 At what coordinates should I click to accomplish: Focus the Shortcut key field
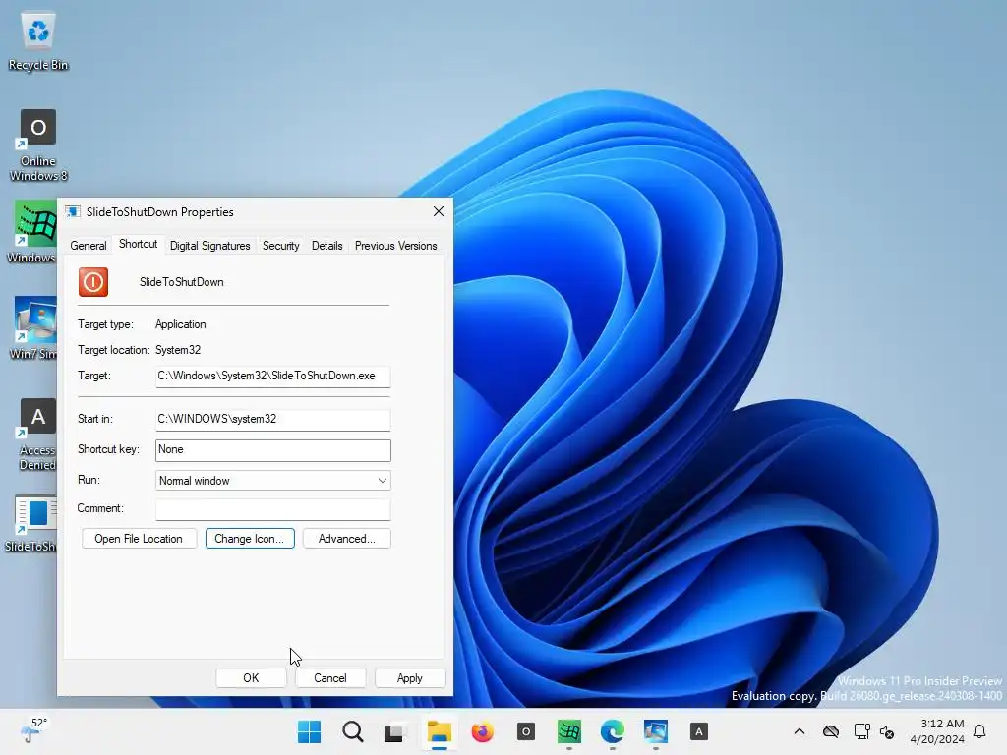tap(273, 450)
